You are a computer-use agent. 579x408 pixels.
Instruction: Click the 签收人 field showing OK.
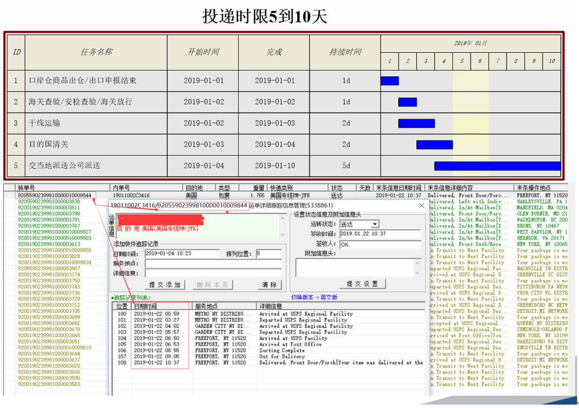click(379, 244)
